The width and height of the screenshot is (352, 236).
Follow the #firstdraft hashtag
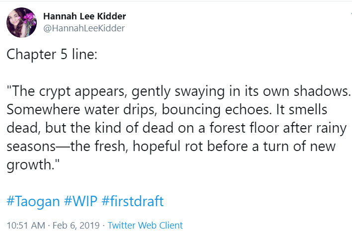[132, 202]
